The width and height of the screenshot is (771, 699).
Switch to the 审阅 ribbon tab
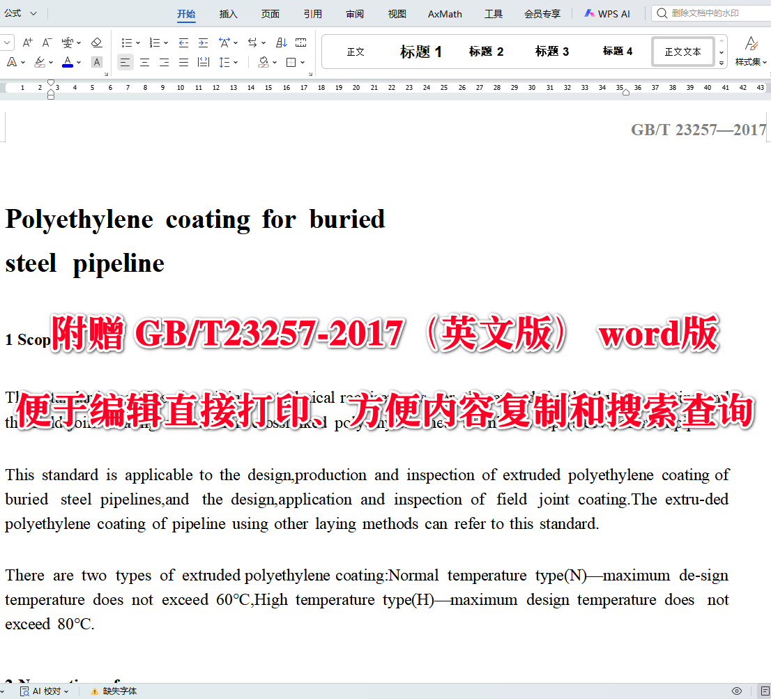tap(354, 13)
